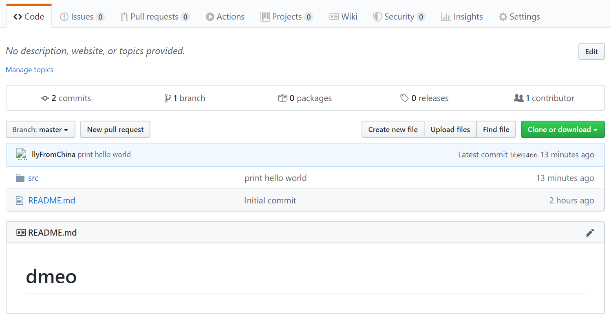
Task: Click the src folder icon
Action: [20, 178]
